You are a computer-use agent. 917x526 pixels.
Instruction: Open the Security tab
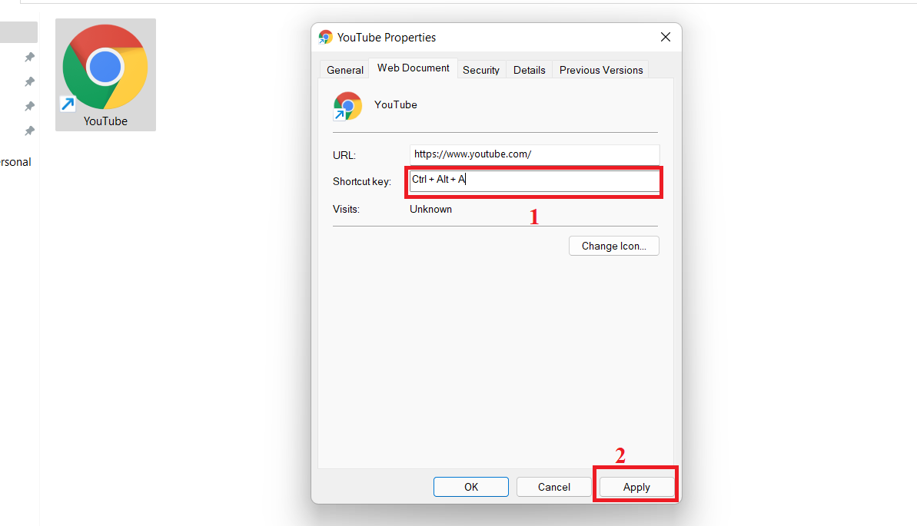pyautogui.click(x=481, y=70)
